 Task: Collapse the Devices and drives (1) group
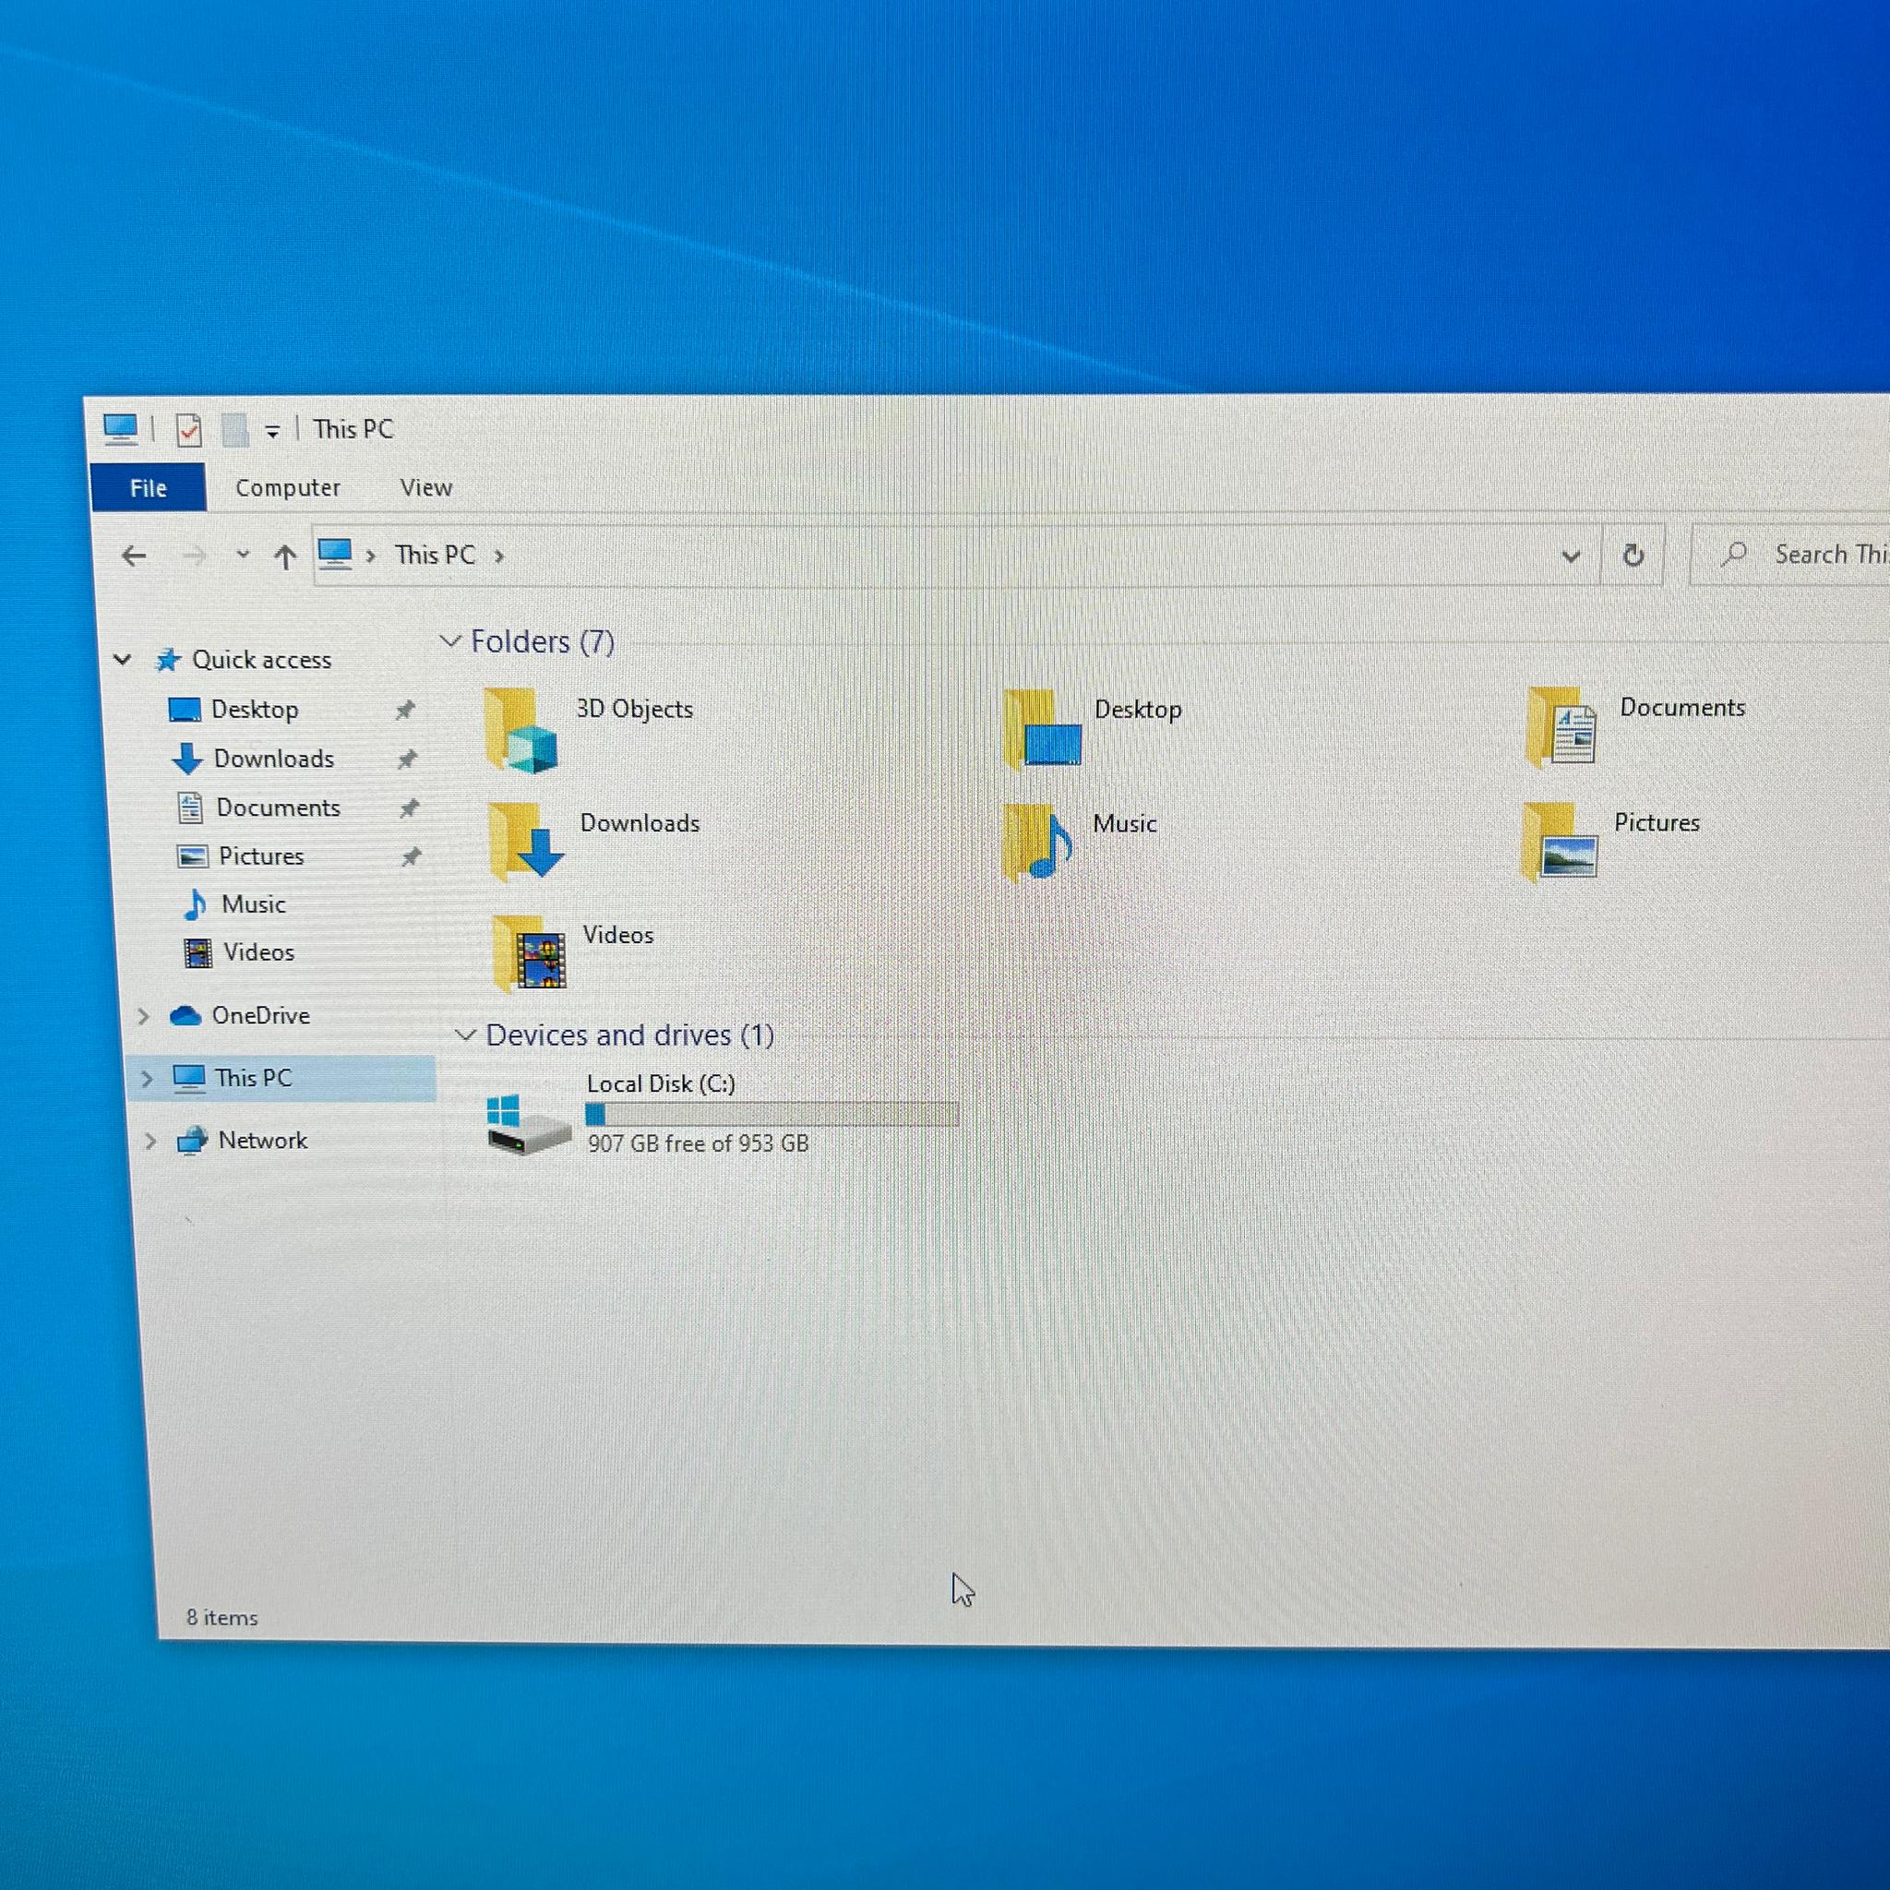(x=466, y=1035)
